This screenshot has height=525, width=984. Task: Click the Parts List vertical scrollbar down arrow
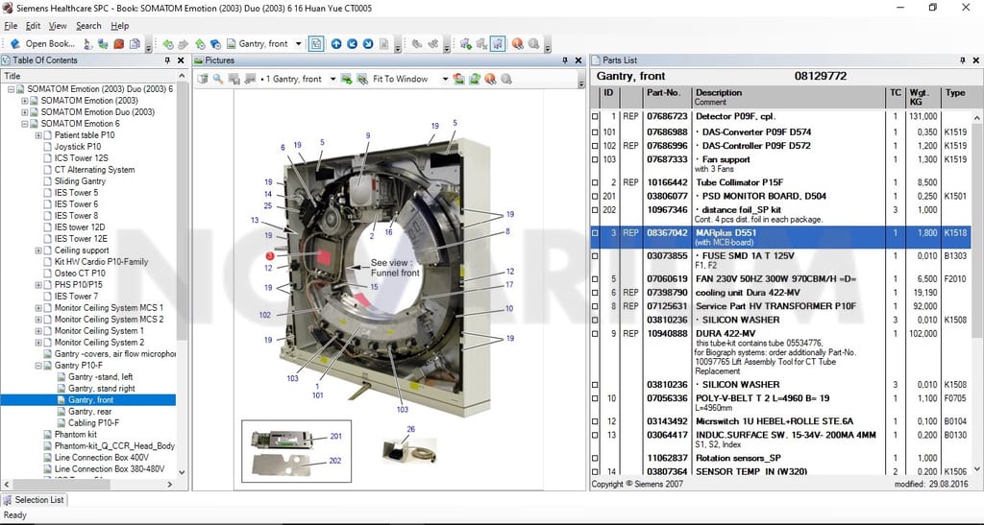pos(976,469)
